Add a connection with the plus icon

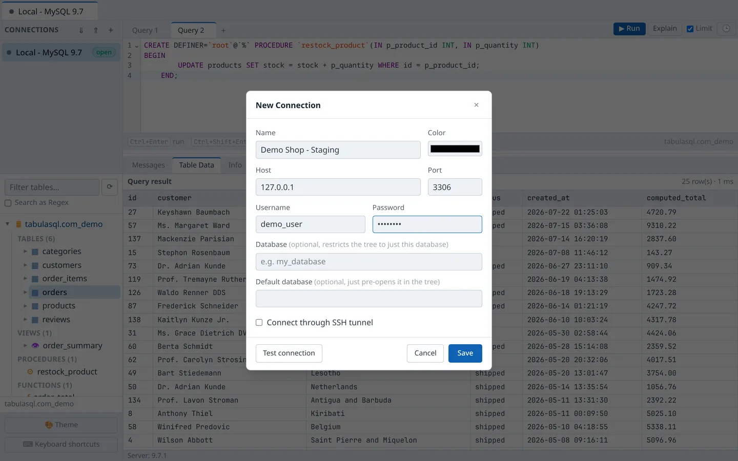tap(111, 30)
